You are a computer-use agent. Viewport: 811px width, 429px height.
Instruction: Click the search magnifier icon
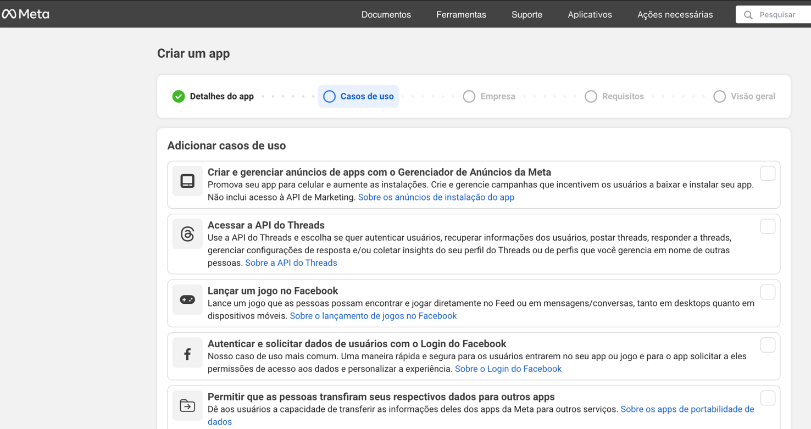748,15
